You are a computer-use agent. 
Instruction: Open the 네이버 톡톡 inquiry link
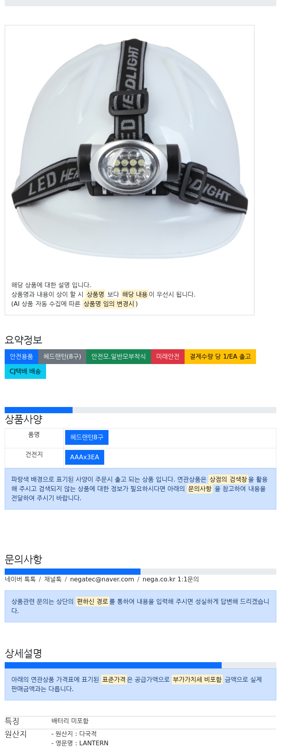click(20, 579)
